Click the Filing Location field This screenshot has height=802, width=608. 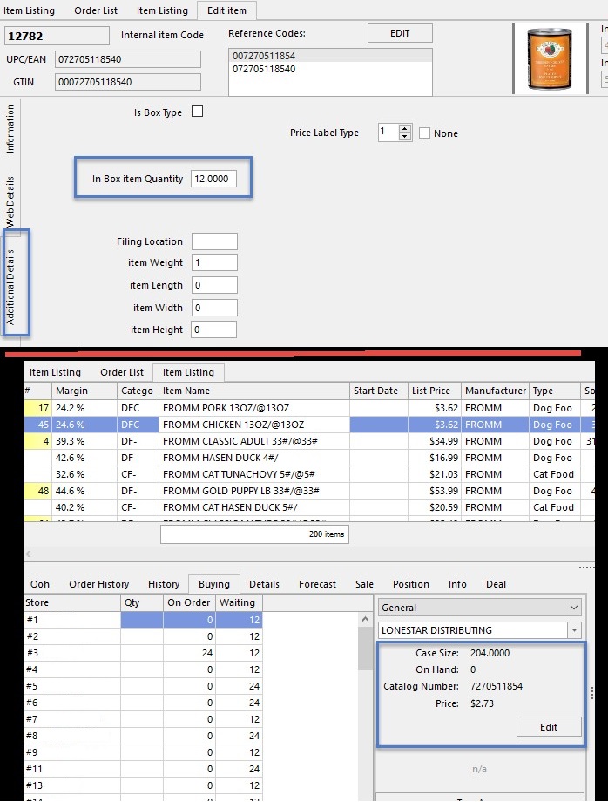[214, 241]
